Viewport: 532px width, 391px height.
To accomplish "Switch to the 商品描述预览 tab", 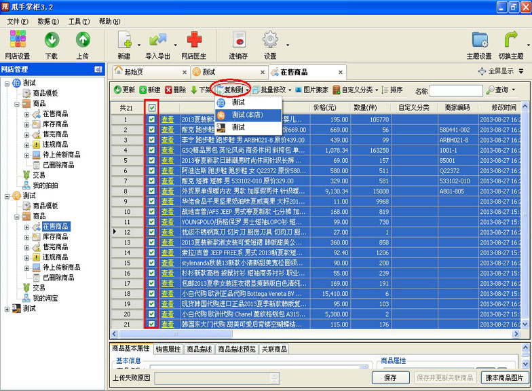I will 237,349.
